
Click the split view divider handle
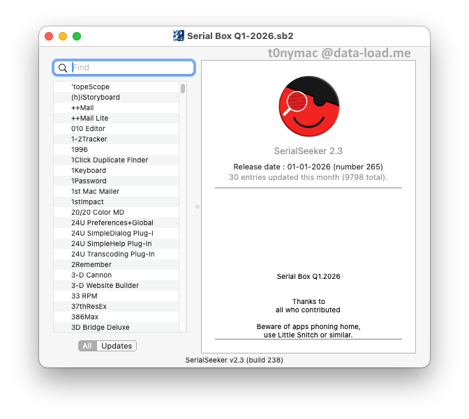(197, 206)
